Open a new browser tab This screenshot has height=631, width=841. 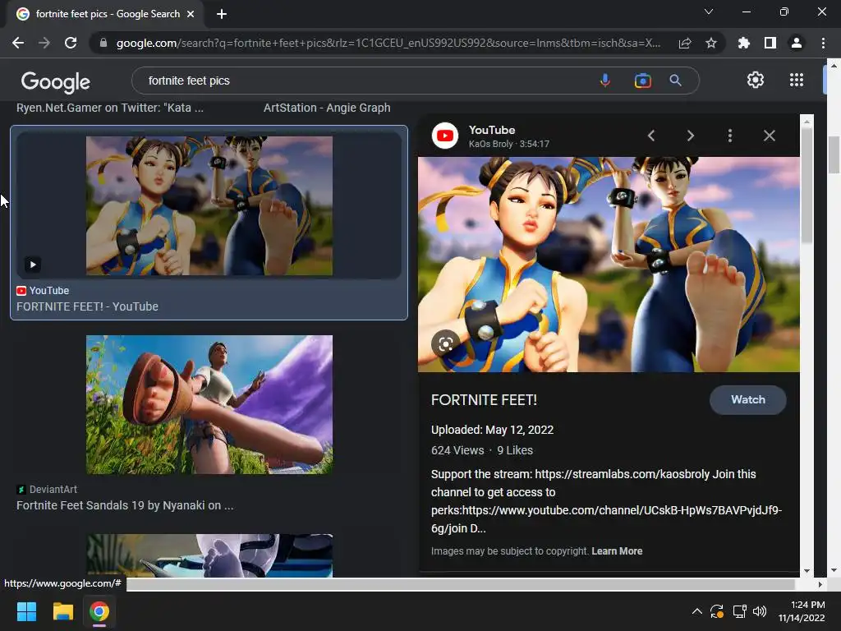click(x=222, y=14)
